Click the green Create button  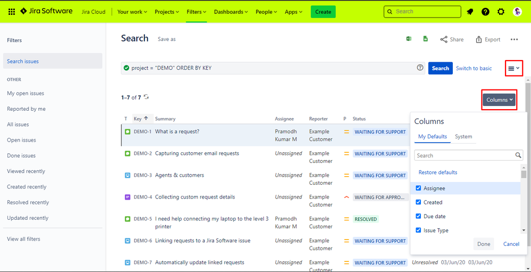pyautogui.click(x=323, y=12)
